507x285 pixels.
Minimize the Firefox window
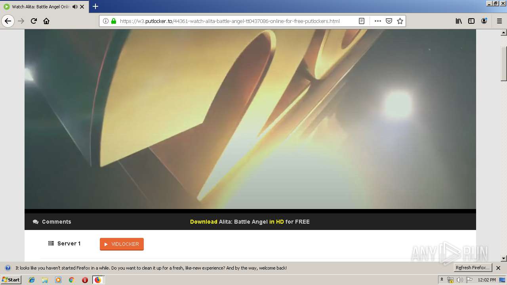point(489,3)
